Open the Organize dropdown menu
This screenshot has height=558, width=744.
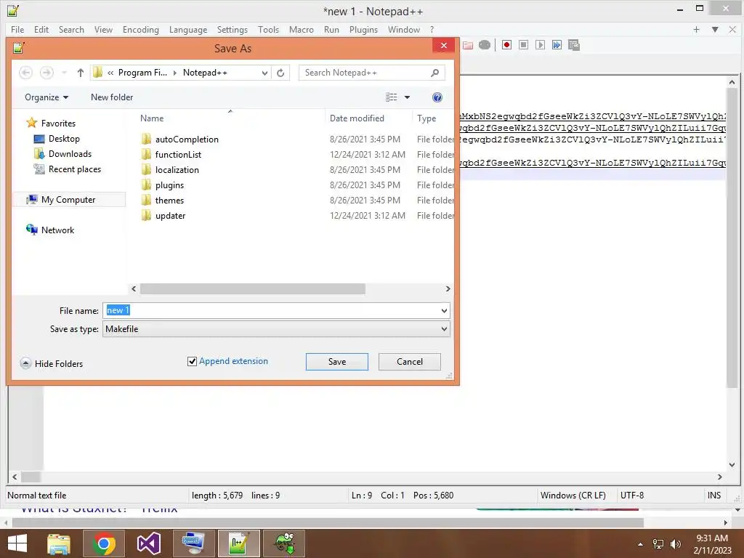(46, 97)
